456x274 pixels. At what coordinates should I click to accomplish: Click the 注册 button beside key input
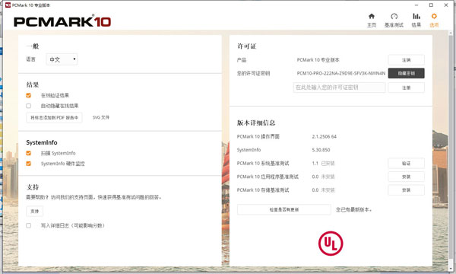coord(406,88)
